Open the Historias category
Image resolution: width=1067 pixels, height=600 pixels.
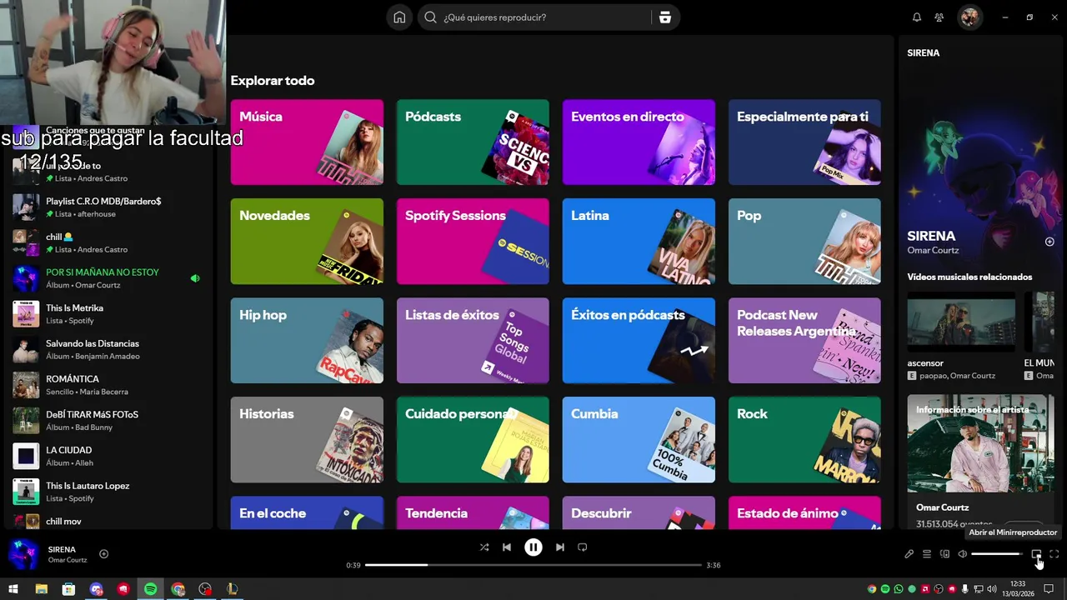point(307,440)
